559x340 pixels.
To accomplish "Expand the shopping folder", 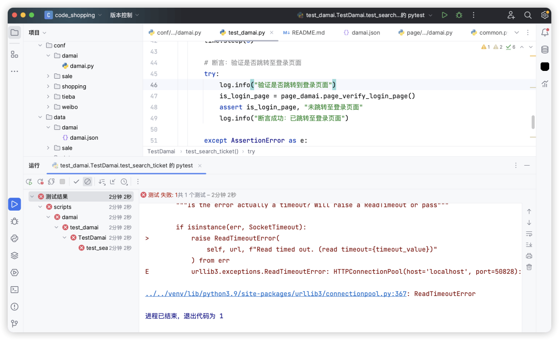I will click(x=48, y=86).
